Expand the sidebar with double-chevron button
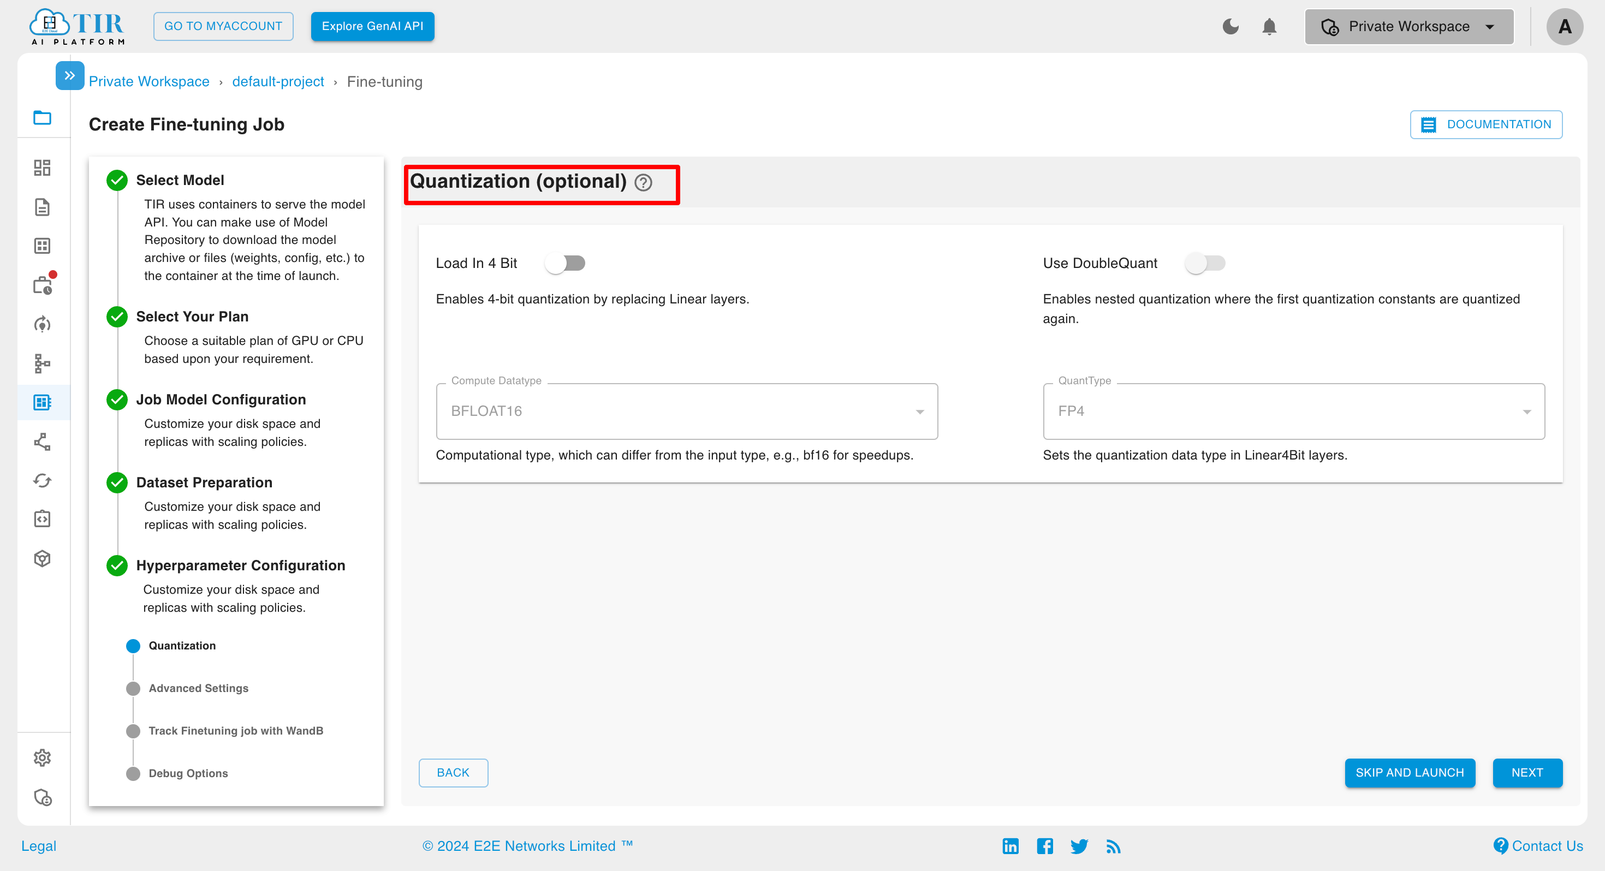1605x871 pixels. pyautogui.click(x=69, y=75)
